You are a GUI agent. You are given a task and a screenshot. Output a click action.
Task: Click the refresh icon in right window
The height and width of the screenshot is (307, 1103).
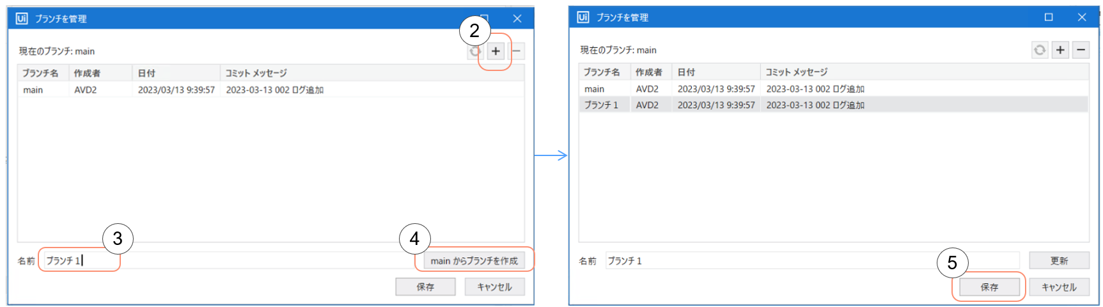click(x=1040, y=50)
